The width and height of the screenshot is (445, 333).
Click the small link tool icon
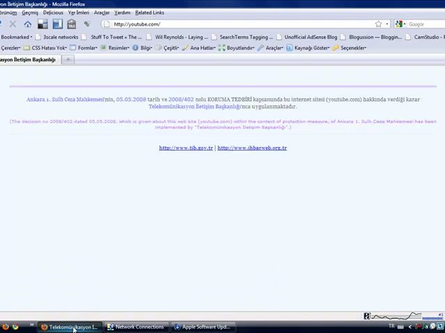[x=86, y=24]
